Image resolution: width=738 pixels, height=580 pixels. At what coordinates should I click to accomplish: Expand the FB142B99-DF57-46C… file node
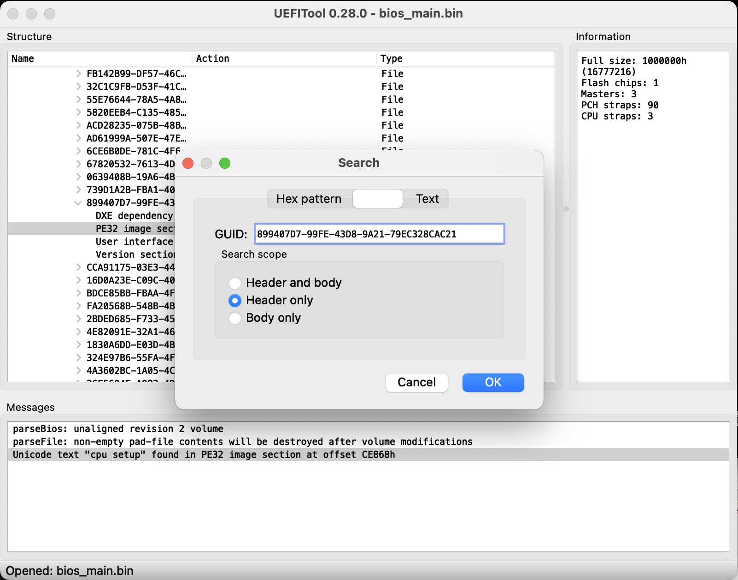coord(78,73)
